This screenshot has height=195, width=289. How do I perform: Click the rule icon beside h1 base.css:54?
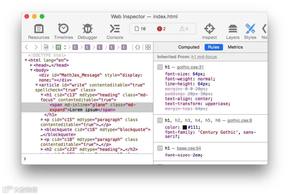pyautogui.click(x=160, y=148)
